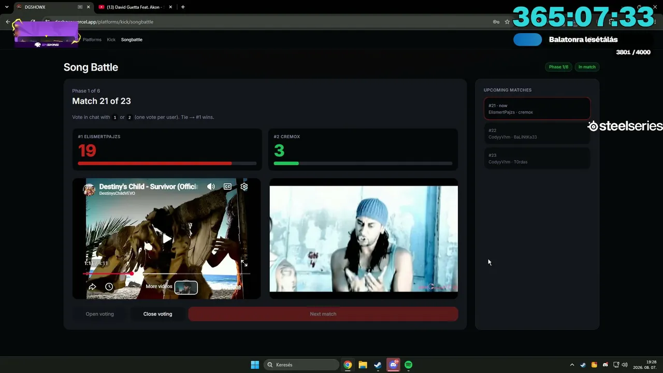Click the #1 ELISMERTPAJZS vote count 19
663x373 pixels.
pos(87,151)
